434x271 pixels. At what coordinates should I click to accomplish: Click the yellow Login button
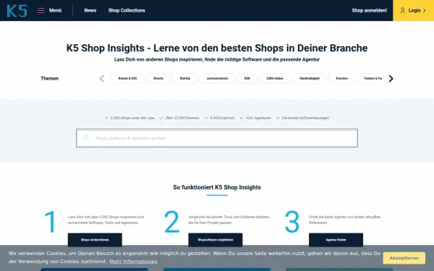(413, 11)
